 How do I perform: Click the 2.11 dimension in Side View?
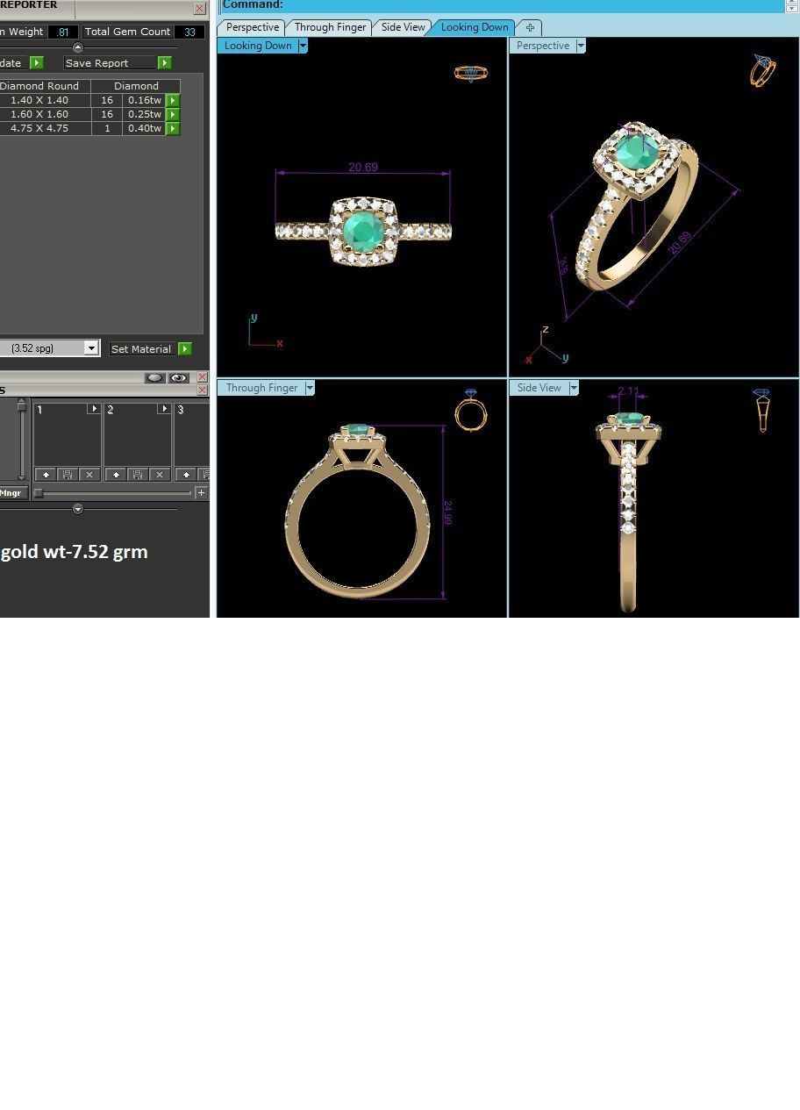pos(628,391)
